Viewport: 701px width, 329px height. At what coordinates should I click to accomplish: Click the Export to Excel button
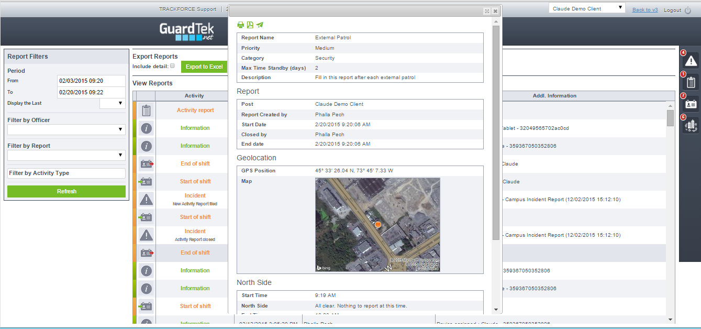pyautogui.click(x=204, y=67)
